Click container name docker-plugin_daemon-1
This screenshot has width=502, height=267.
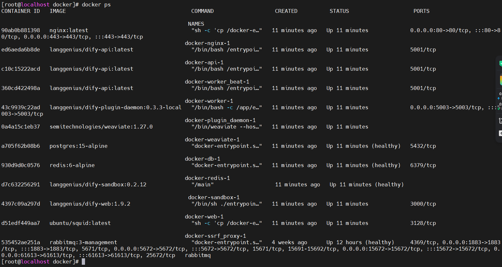tap(220, 120)
